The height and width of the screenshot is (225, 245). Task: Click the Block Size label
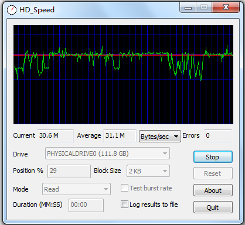[107, 171]
